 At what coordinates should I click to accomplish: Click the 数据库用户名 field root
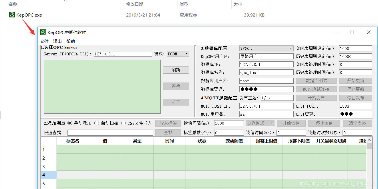(x=266, y=81)
